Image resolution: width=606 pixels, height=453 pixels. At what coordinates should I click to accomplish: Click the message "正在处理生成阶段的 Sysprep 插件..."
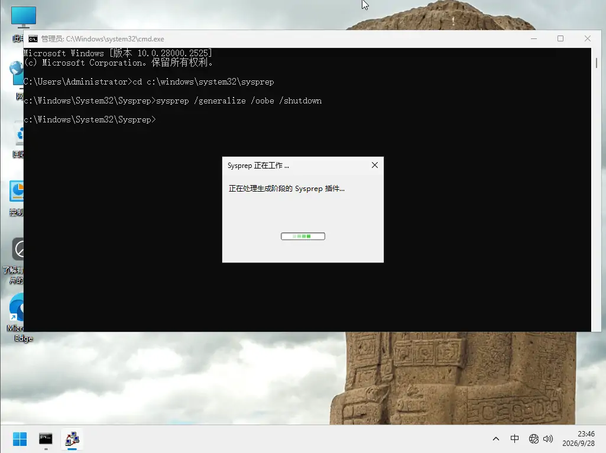pyautogui.click(x=286, y=189)
